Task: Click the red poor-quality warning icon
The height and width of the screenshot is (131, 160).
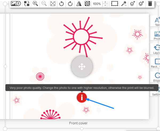Action: coord(82,98)
